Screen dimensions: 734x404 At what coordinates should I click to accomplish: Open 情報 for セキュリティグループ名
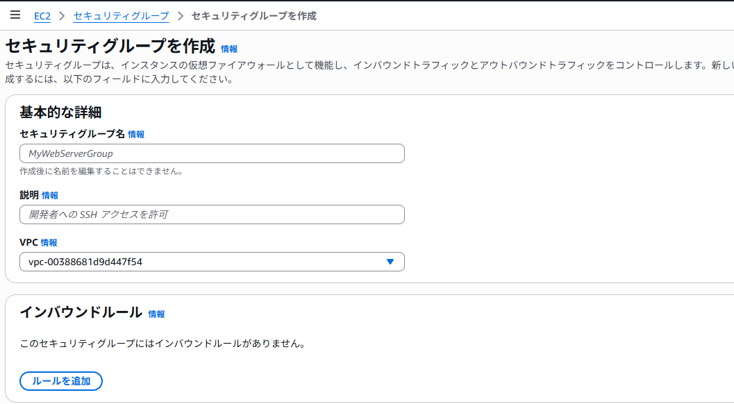click(136, 135)
